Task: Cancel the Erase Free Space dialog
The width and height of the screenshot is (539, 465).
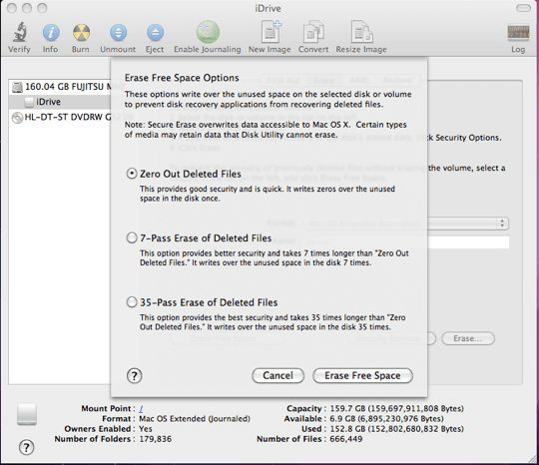Action: click(277, 375)
